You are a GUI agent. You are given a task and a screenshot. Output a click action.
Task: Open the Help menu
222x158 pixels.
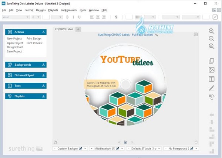[x=104, y=10]
